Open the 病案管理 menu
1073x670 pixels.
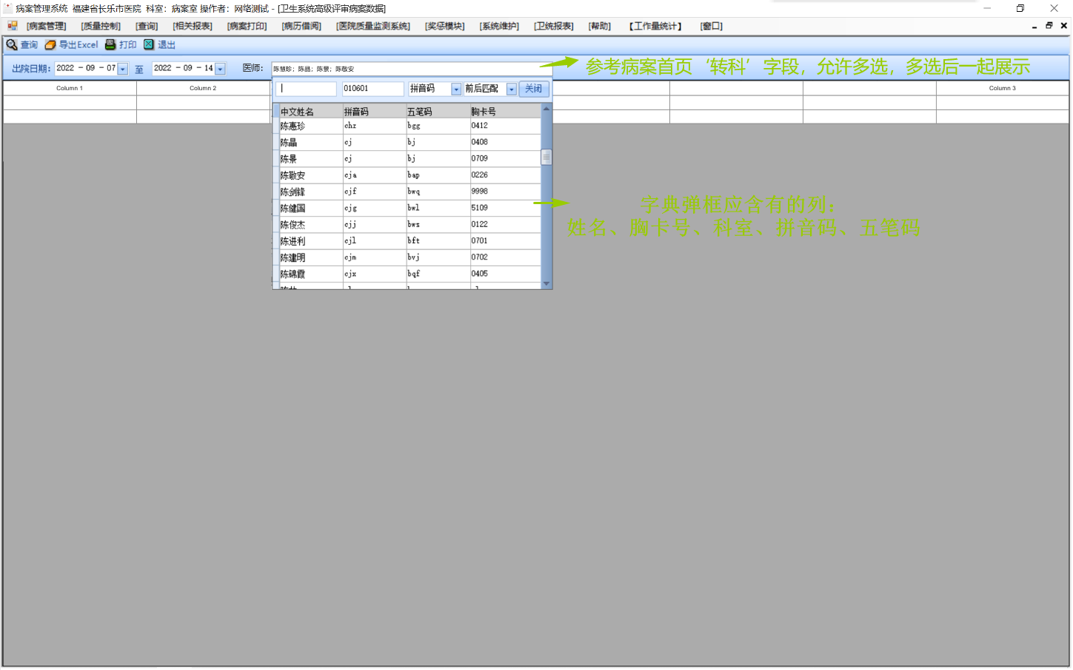47,27
